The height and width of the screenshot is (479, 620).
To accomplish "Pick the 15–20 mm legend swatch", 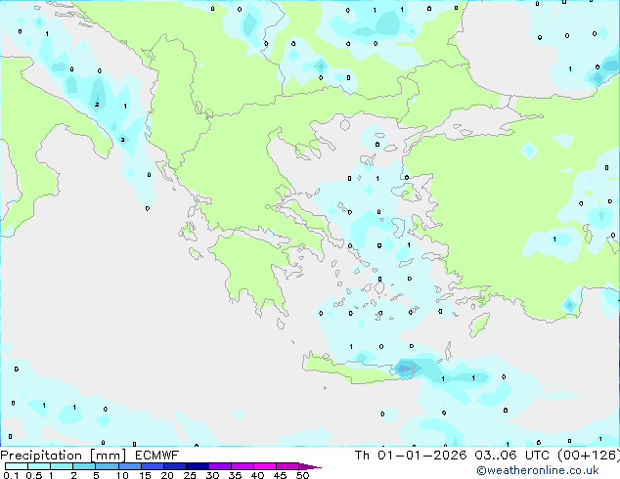I will 153,466.
